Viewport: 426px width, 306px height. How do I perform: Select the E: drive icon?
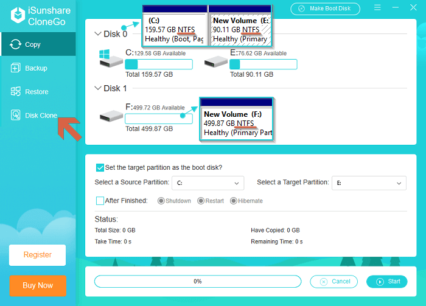215,61
